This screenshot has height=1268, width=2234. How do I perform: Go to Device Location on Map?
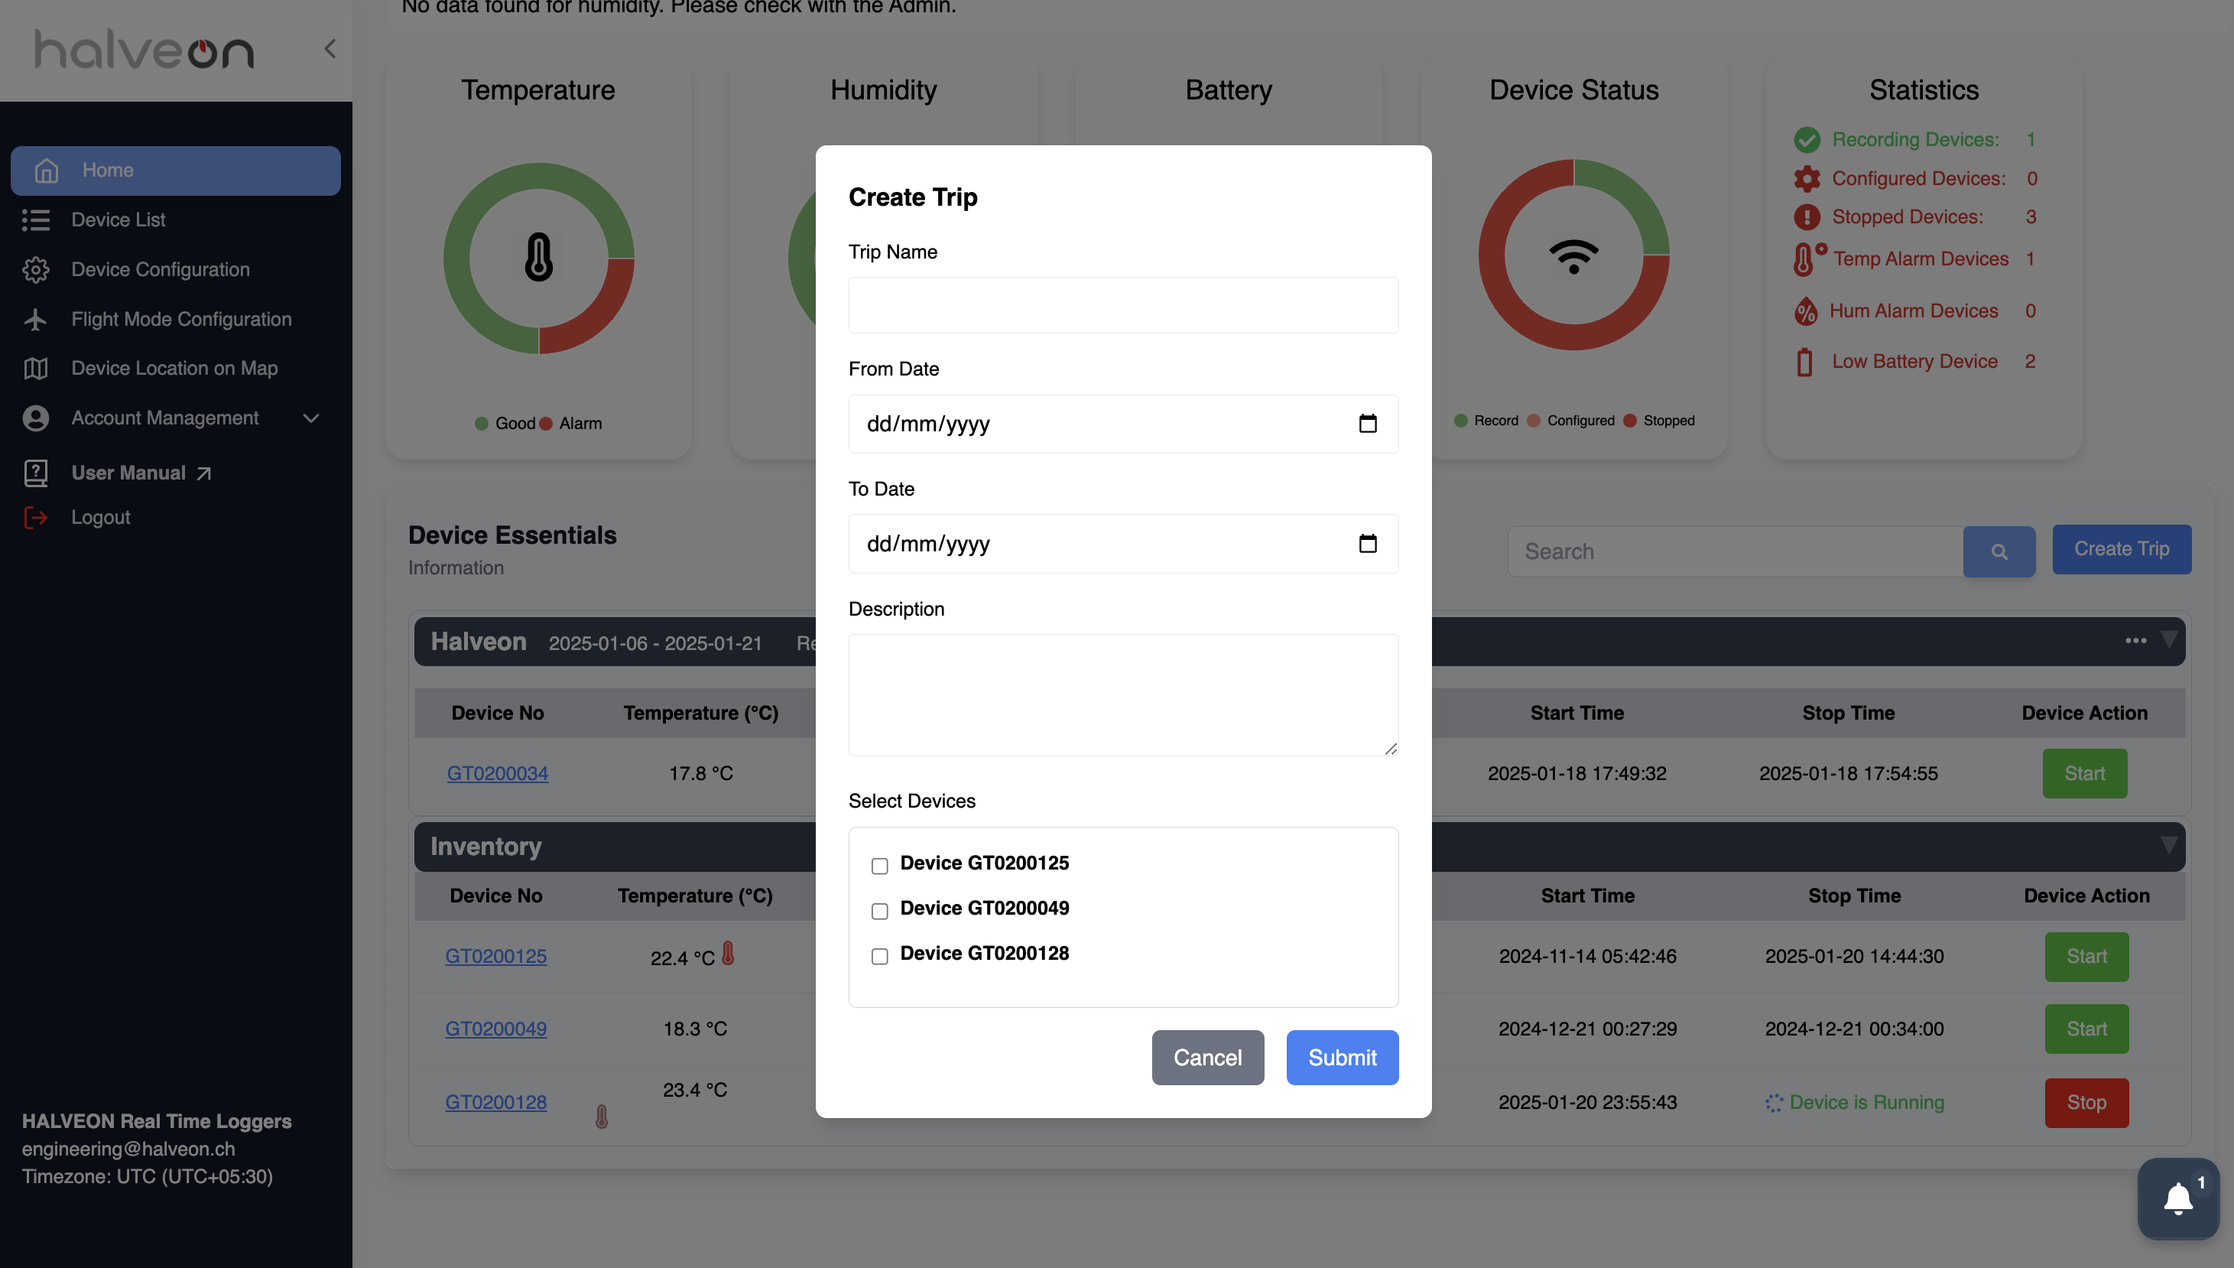coord(175,369)
